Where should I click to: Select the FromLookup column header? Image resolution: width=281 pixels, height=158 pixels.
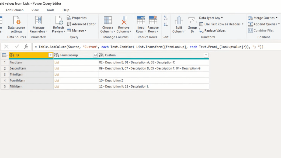76,55
